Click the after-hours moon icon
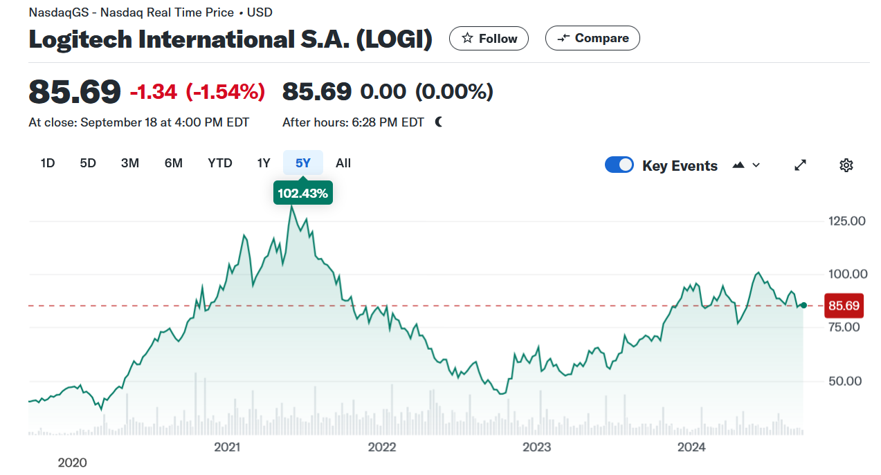 coord(439,122)
